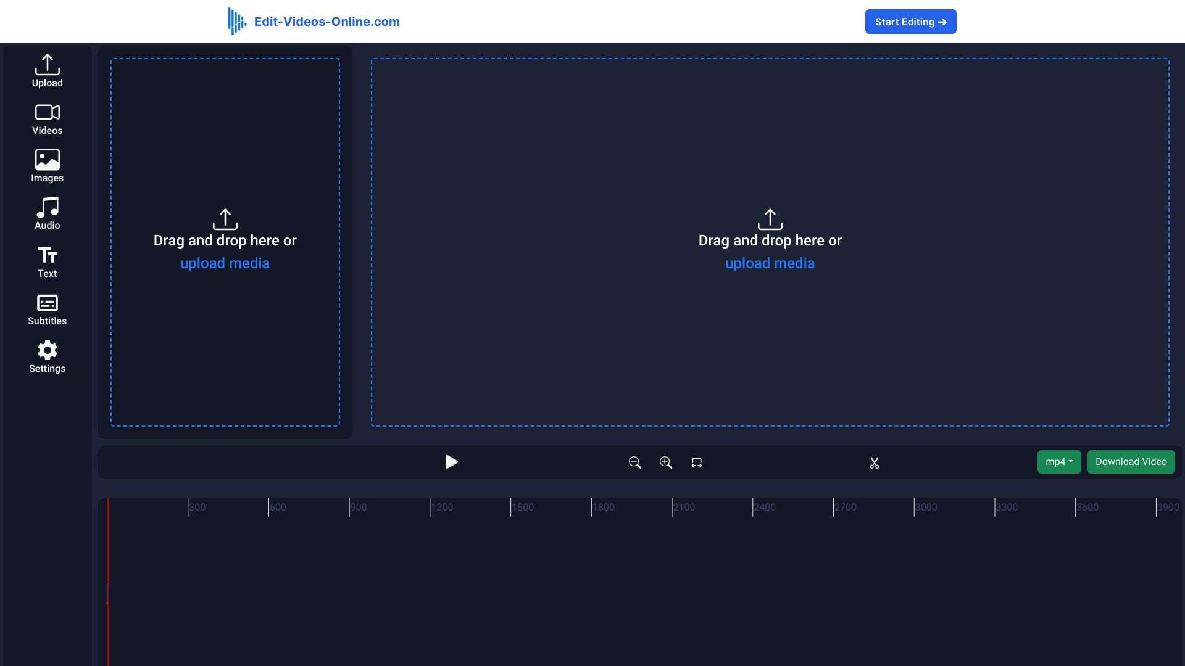This screenshot has width=1185, height=666.
Task: Open the Subtitles panel
Action: click(47, 310)
